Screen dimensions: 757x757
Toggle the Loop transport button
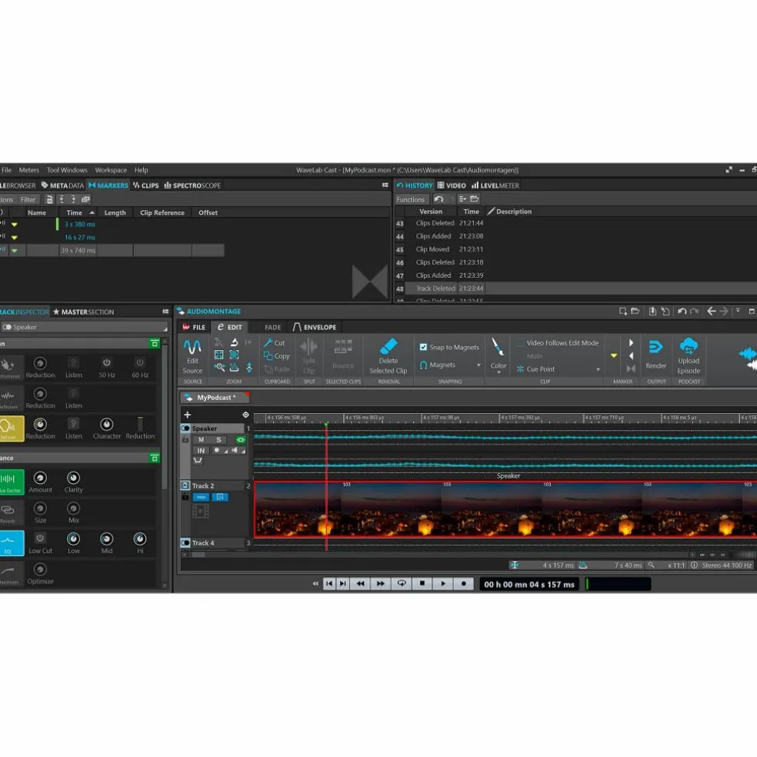pos(401,583)
